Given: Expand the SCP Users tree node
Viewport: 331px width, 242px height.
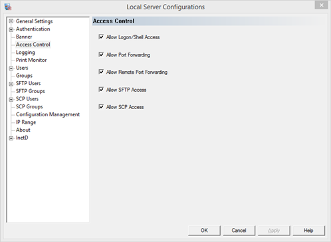Looking at the screenshot, I should pos(11,100).
